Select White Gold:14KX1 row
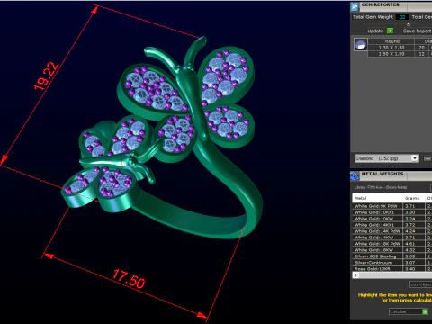This screenshot has height=324, width=432. [x=392, y=225]
